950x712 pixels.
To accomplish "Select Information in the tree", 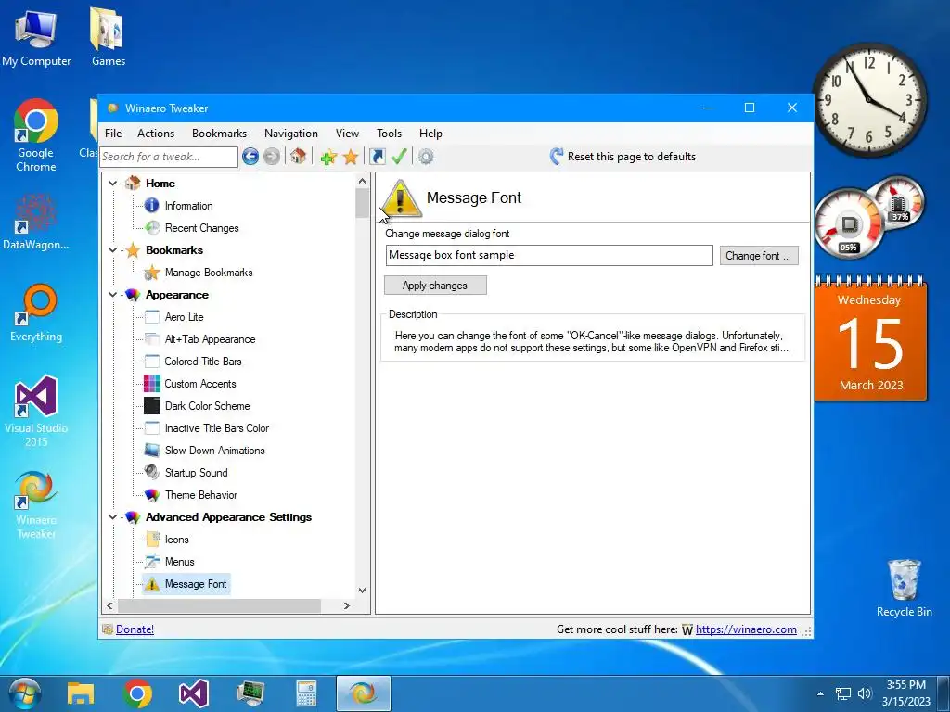I will pos(188,206).
